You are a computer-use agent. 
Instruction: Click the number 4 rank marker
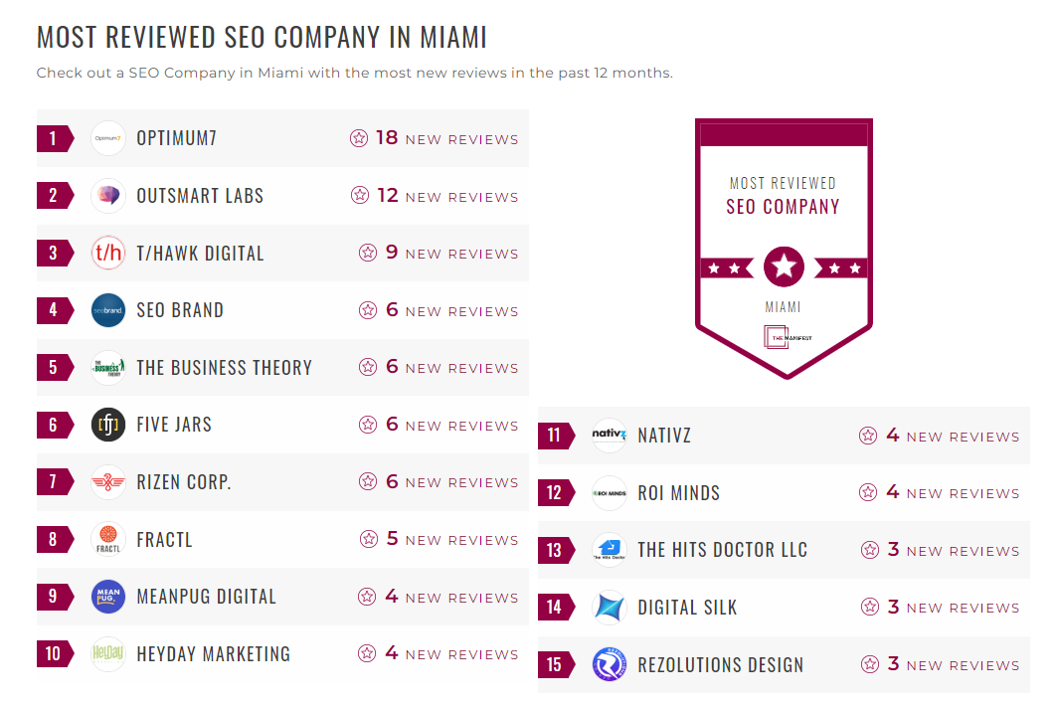(x=54, y=310)
